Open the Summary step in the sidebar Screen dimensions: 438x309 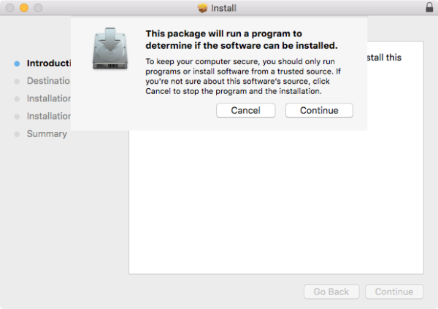[47, 134]
